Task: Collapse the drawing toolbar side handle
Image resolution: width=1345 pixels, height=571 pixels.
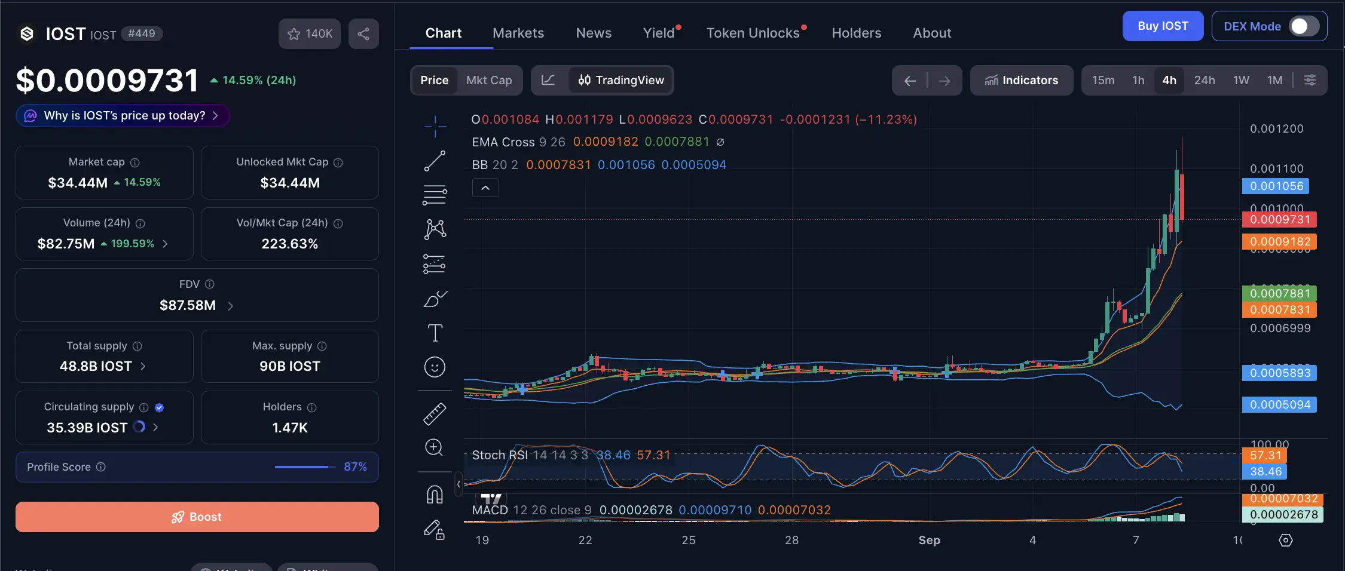Action: 458,484
